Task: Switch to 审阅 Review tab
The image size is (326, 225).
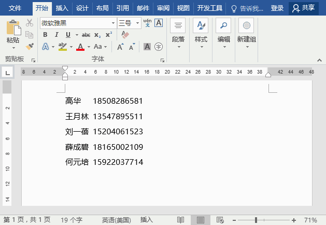Action: click(x=163, y=8)
